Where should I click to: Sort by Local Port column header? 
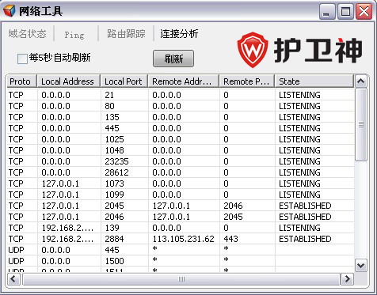pos(124,81)
